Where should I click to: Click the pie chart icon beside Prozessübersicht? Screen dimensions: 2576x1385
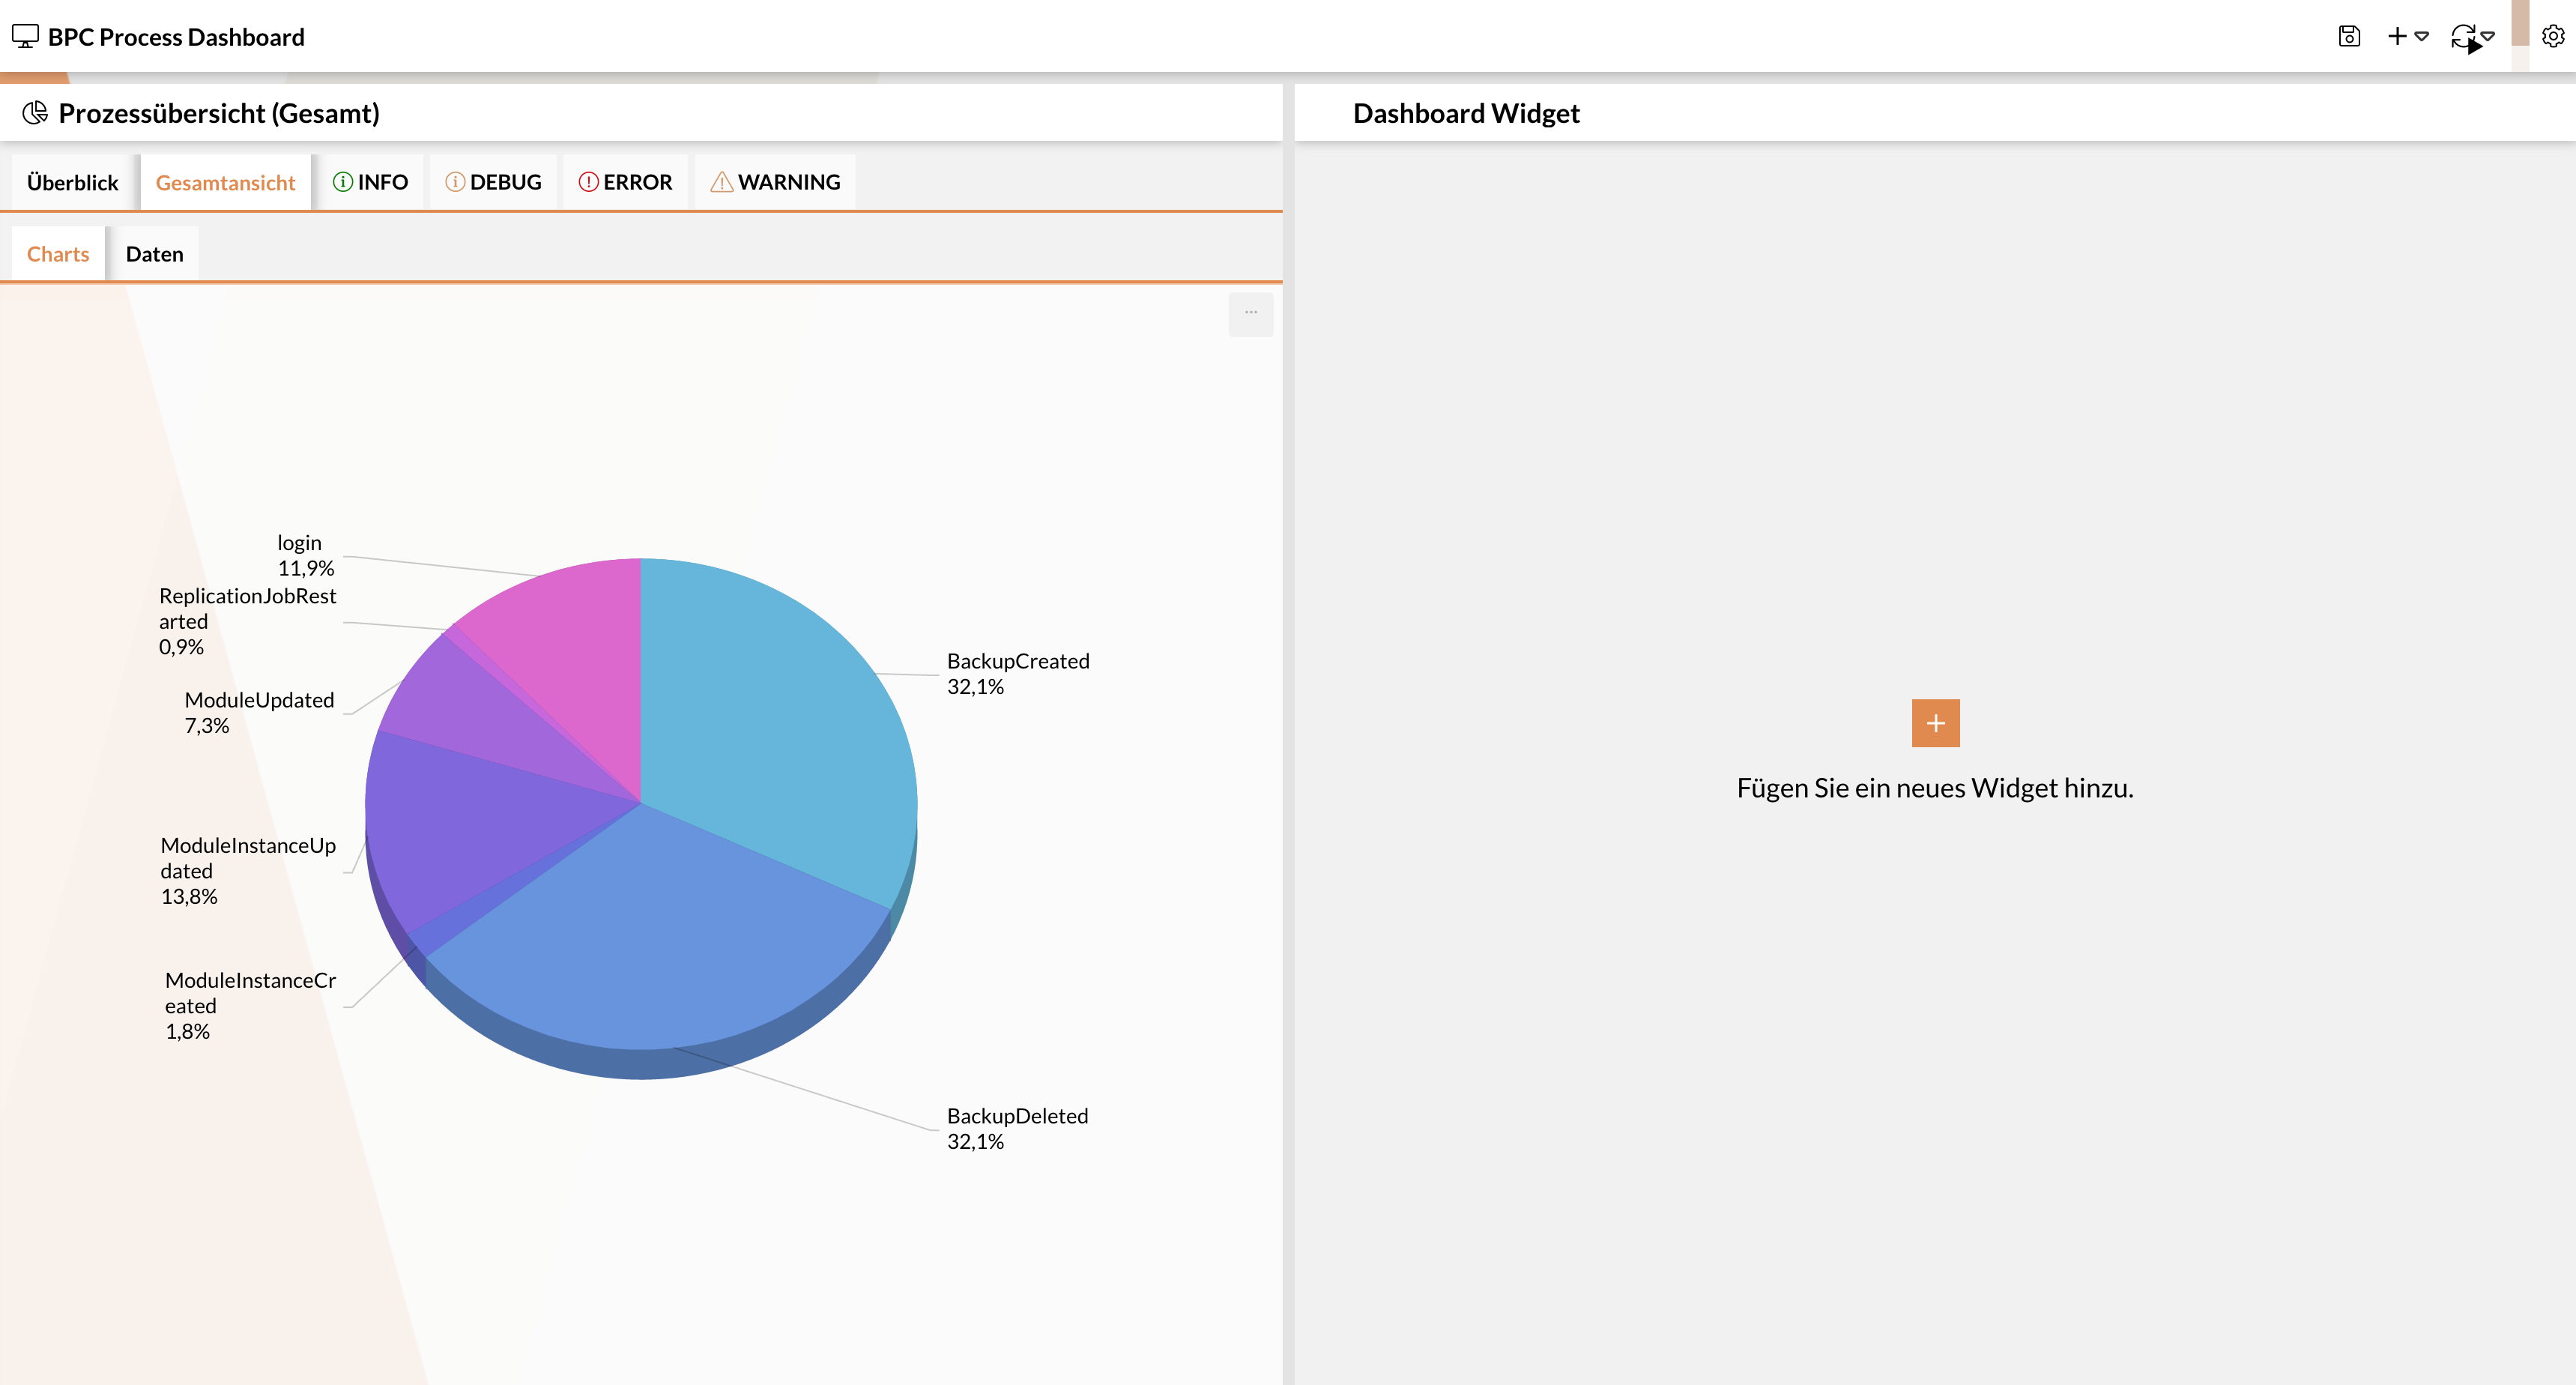click(x=36, y=113)
